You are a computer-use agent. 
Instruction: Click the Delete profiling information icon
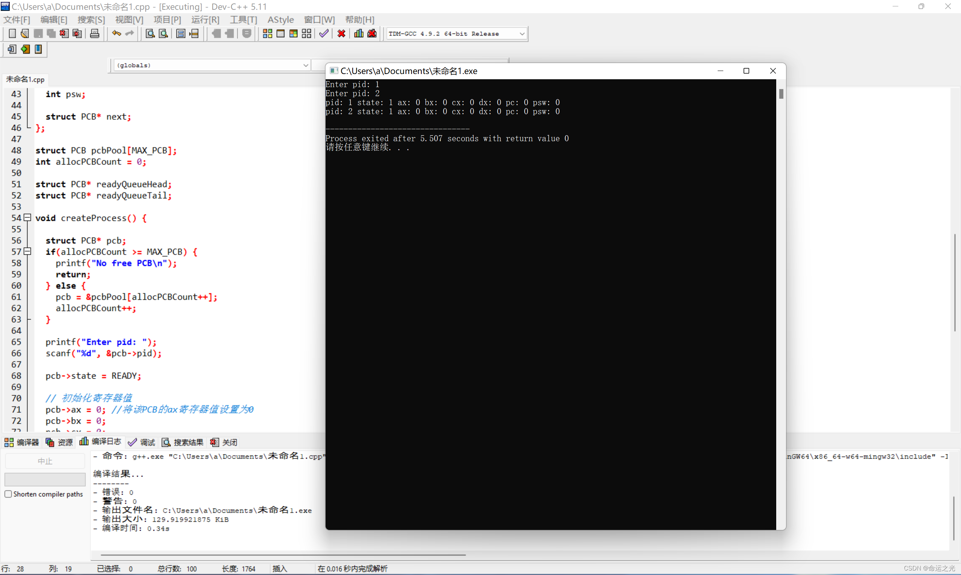[372, 34]
